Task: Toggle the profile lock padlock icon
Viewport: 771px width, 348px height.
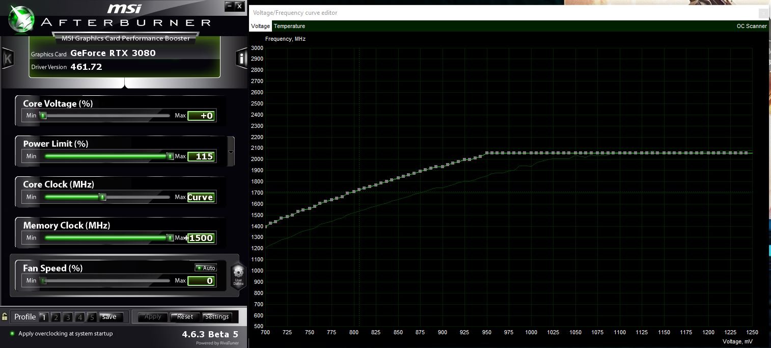Action: [5, 316]
